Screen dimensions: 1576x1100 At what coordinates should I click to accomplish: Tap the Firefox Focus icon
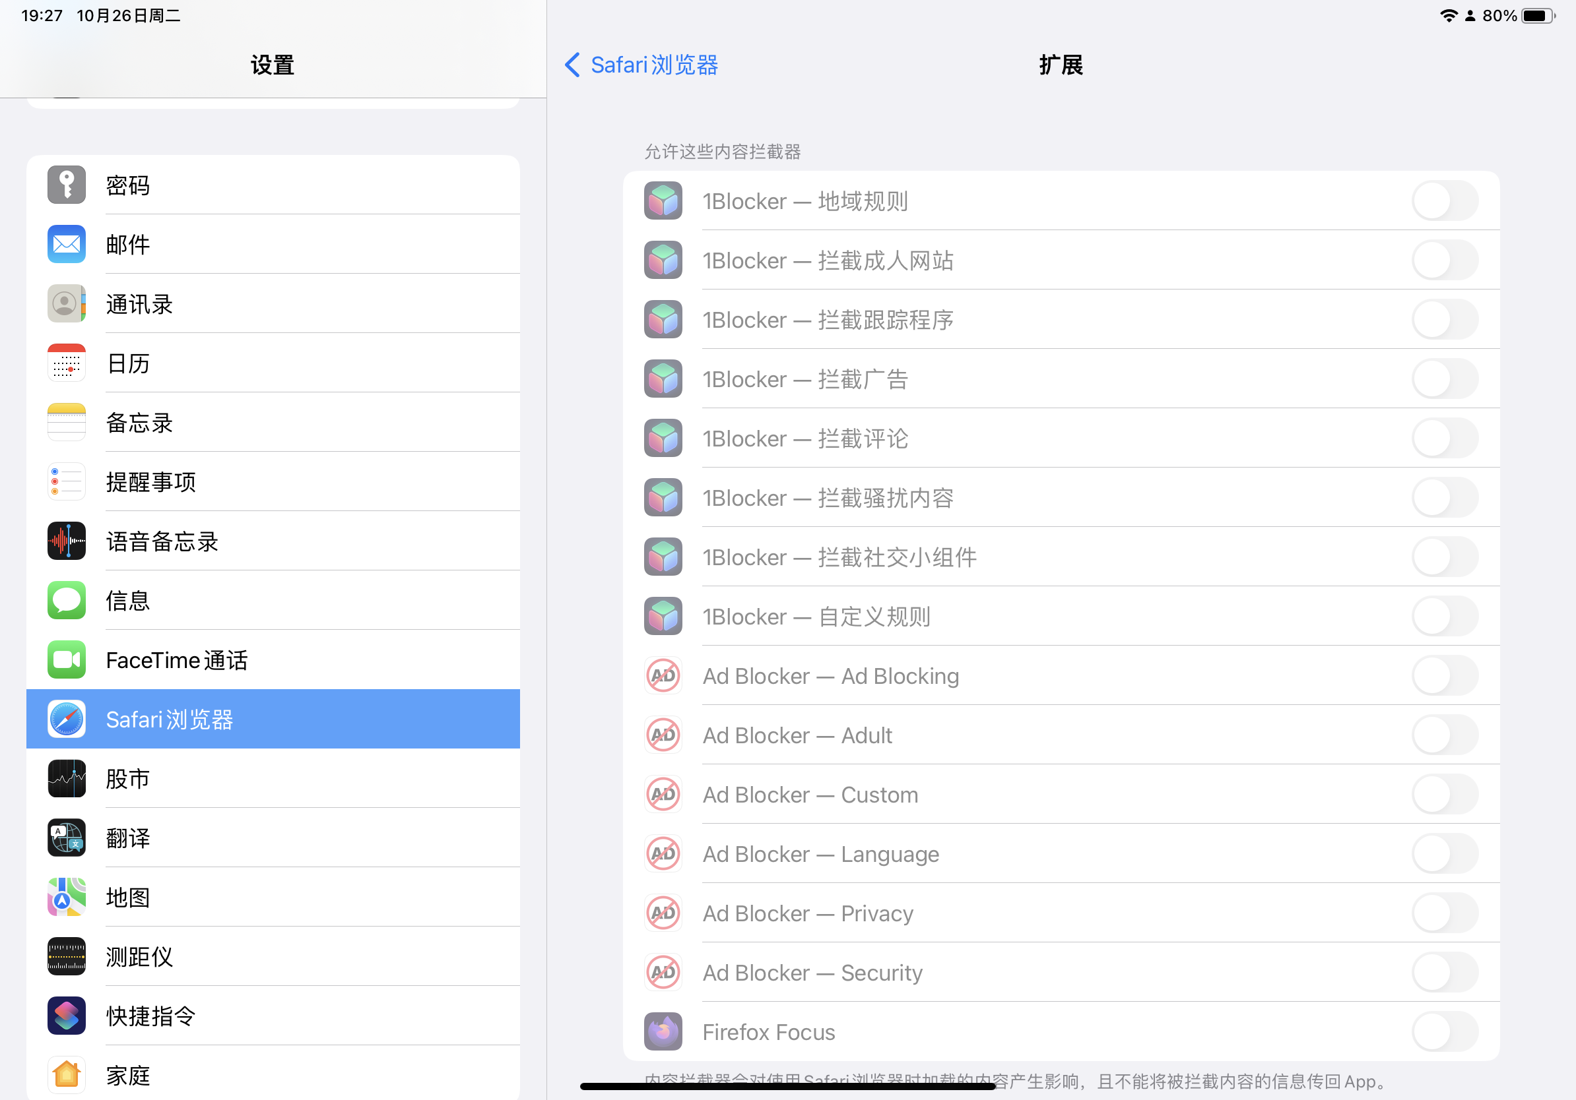coord(663,1031)
